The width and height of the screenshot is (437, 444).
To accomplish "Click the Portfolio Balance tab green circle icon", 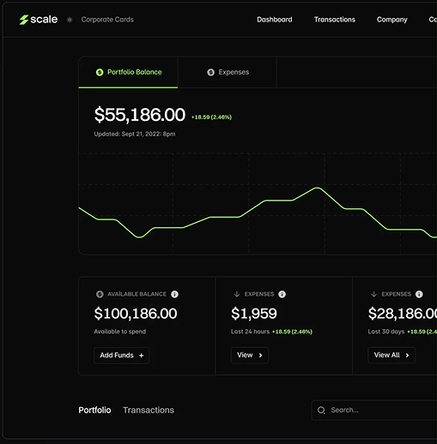I will click(x=100, y=72).
